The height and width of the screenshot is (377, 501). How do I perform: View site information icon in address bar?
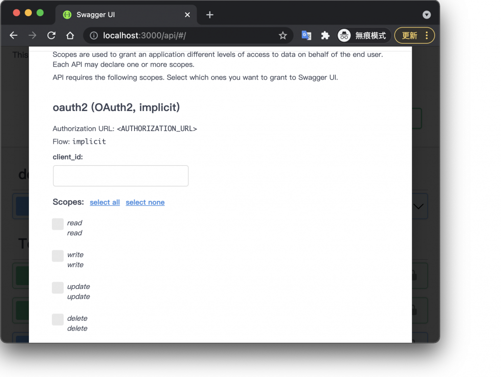(93, 35)
